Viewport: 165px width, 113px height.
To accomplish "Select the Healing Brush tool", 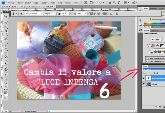I will (6, 38).
